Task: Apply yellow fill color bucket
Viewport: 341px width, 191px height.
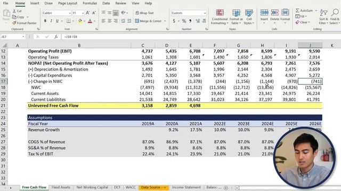Action: [80, 21]
